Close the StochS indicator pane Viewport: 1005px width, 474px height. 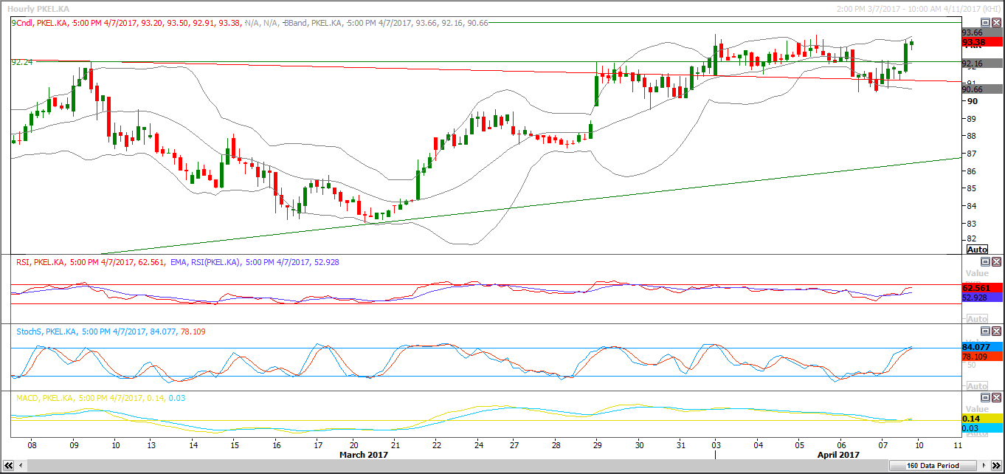point(996,332)
